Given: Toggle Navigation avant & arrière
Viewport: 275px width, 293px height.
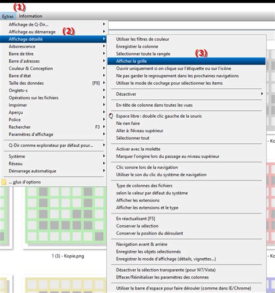Looking at the screenshot, I should click(x=187, y=244).
